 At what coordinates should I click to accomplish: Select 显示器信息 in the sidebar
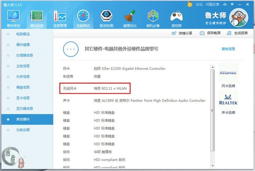[24, 109]
